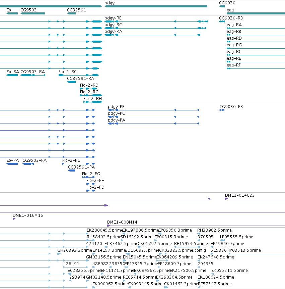The image size is (285, 289).
Task: Select the Flo-2-PG protein label
Action: pyautogui.click(x=91, y=174)
